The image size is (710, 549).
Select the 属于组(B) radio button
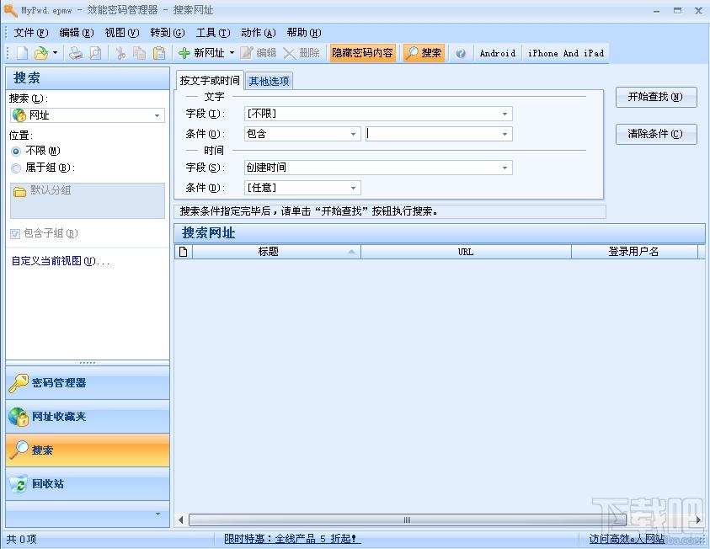pos(16,168)
